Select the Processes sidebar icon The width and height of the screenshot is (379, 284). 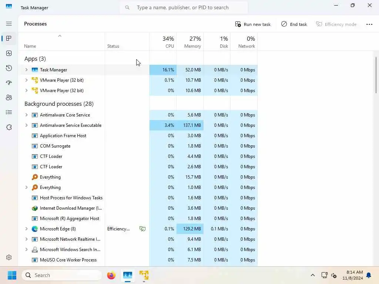(x=9, y=38)
